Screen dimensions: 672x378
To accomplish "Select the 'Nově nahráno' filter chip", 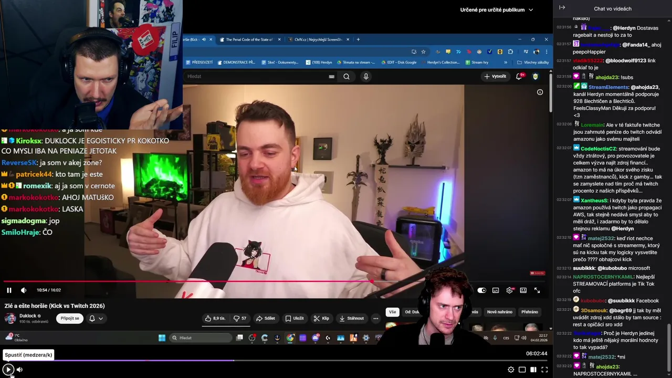I will point(499,312).
